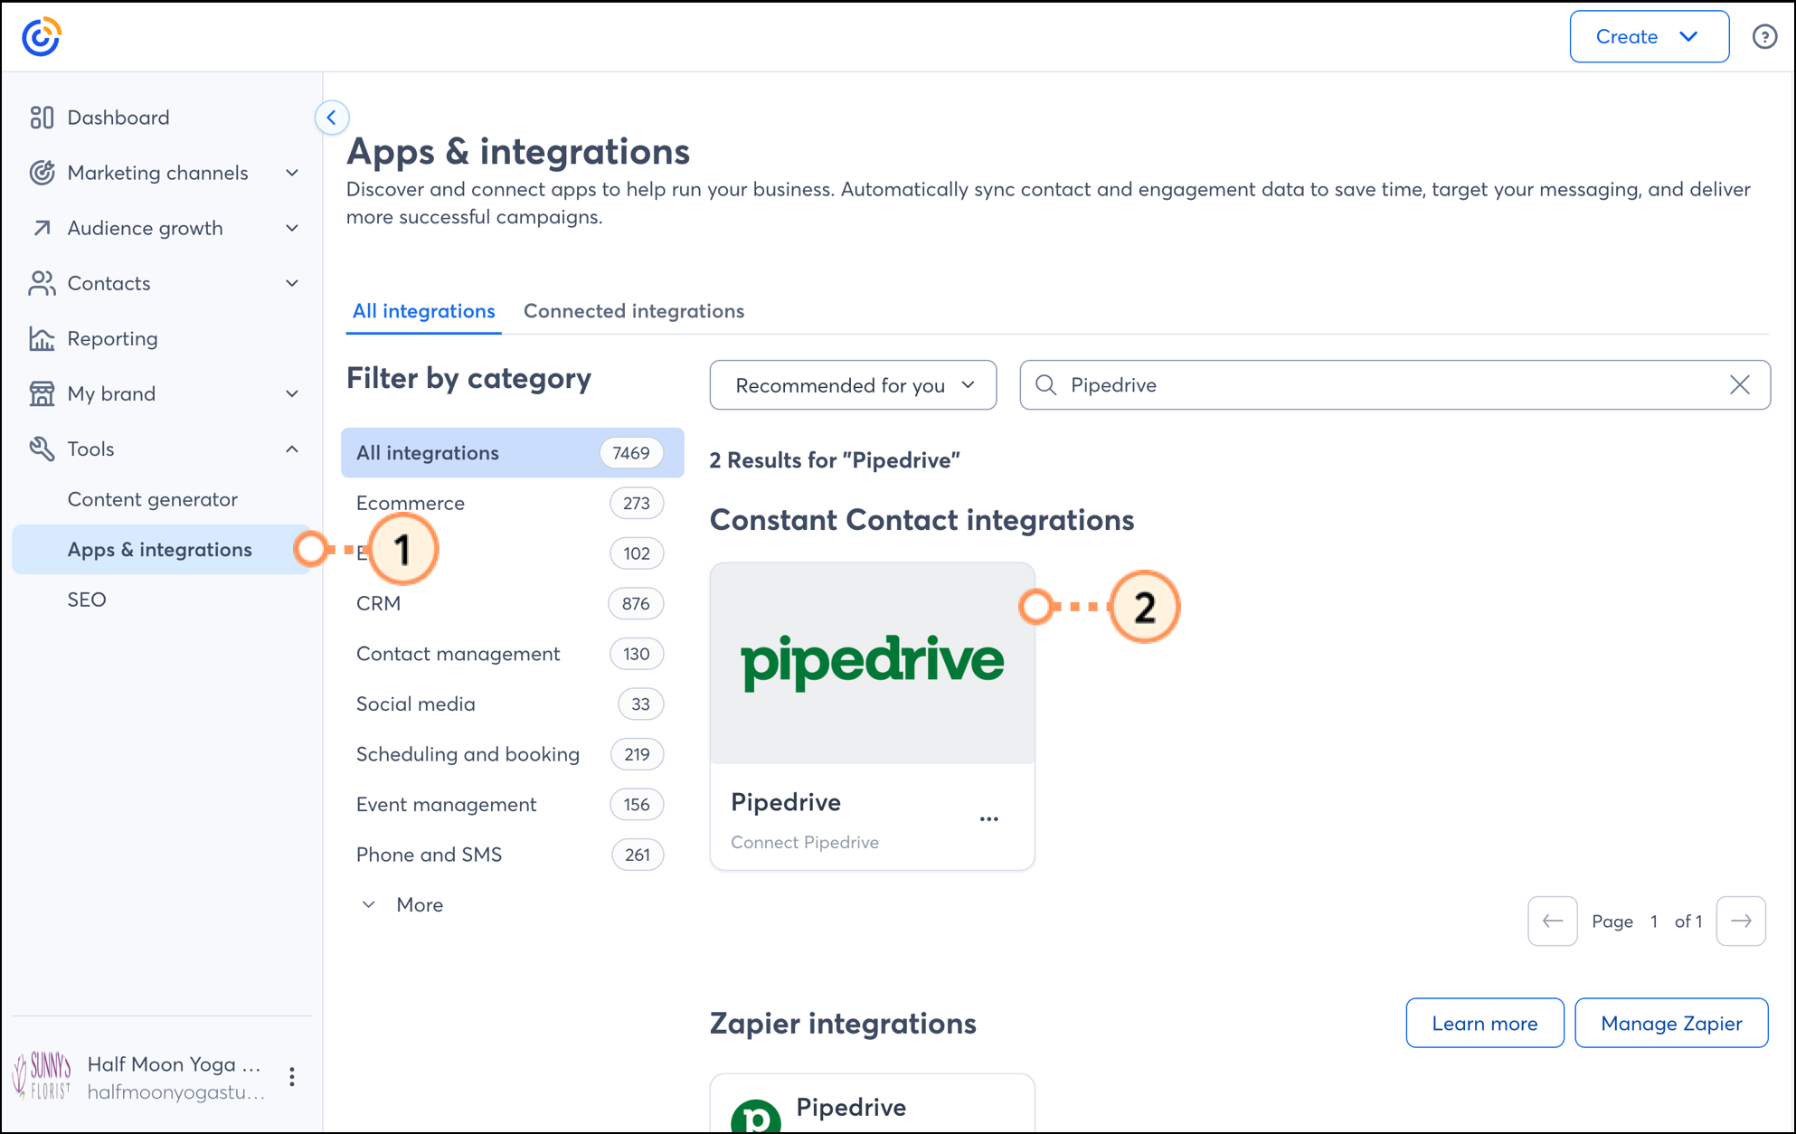Click the Dashboard sidebar icon
The image size is (1796, 1134).
(42, 118)
